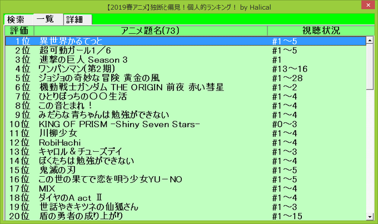Open the 詳細 tab
This screenshot has width=378, height=224.
point(78,19)
